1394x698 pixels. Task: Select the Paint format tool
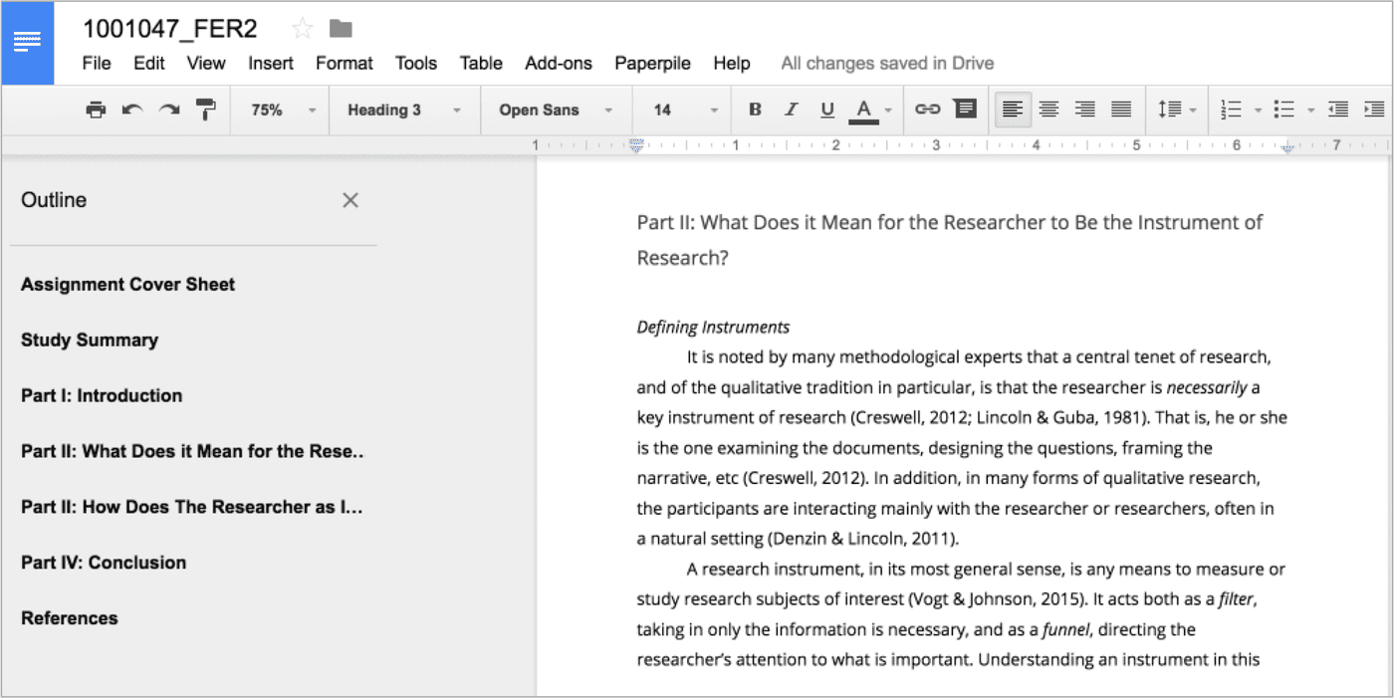coord(204,110)
